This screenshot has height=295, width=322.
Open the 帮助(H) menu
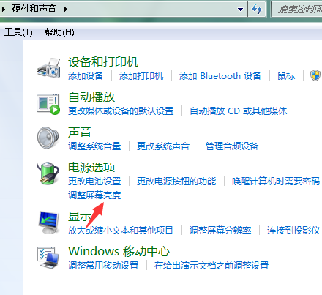point(59,32)
